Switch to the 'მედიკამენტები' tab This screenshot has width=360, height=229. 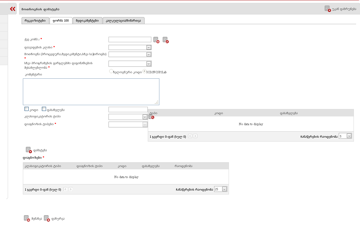(x=87, y=21)
